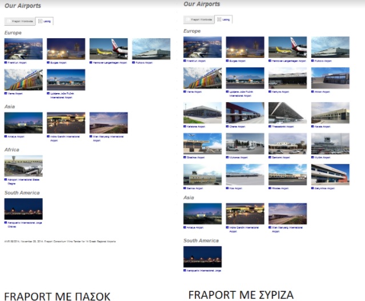Open South America airport photo, left page
This screenshot has width=365, height=301.
23,209
